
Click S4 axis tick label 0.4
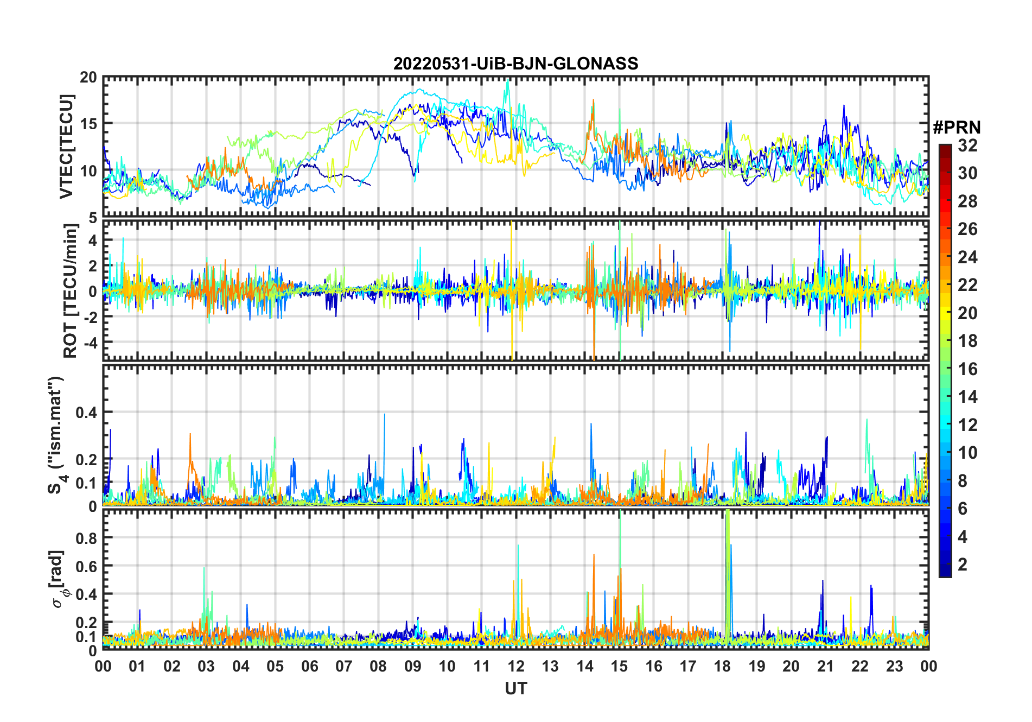[x=86, y=413]
